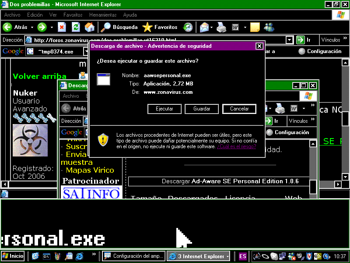Image resolution: width=350 pixels, height=263 pixels.
Task: Expand the Word edit icon dropdown arrow
Action: [245, 27]
